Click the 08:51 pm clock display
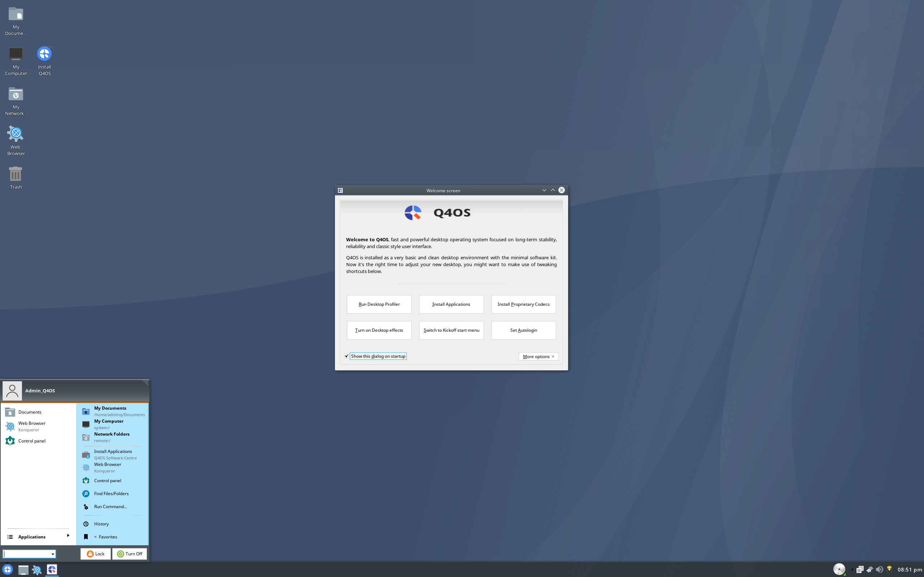924x577 pixels. [x=909, y=570]
